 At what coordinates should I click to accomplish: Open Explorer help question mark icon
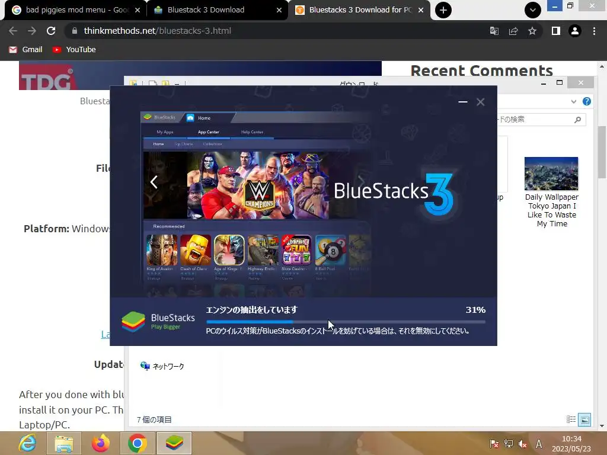coord(586,101)
